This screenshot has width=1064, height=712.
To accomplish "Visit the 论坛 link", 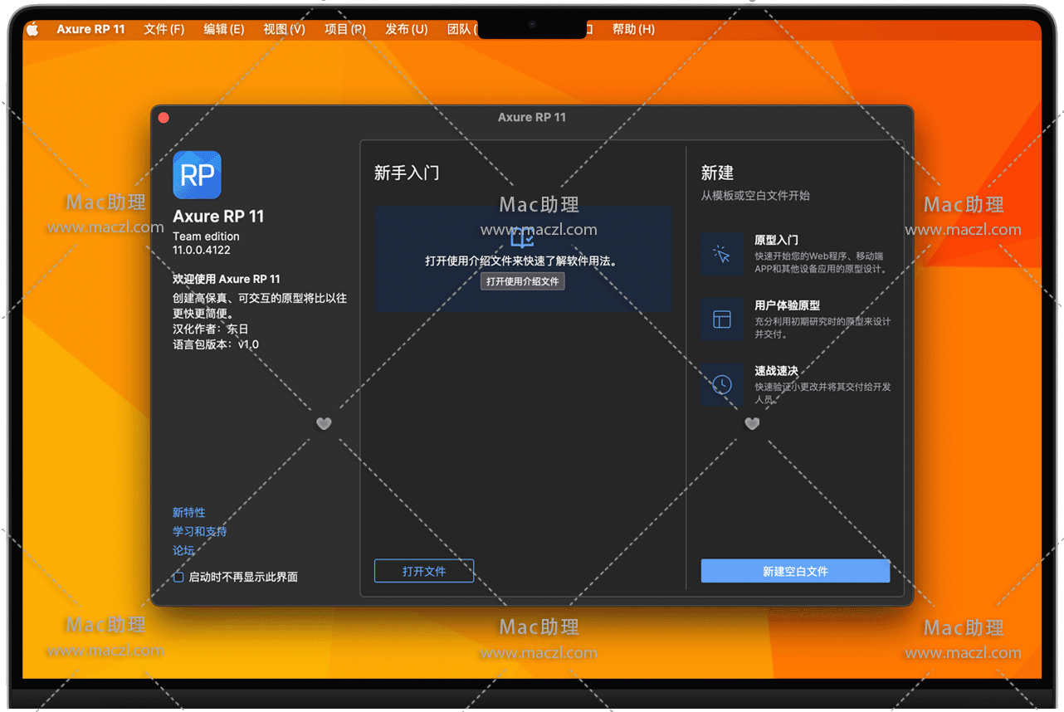I will click(183, 550).
